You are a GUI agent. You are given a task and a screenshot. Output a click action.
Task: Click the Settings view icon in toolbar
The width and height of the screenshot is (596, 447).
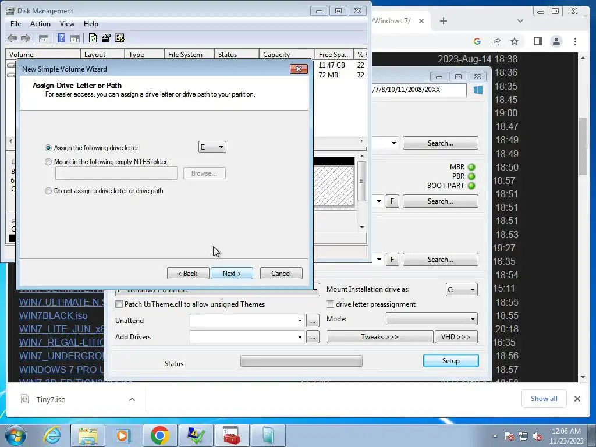click(120, 38)
